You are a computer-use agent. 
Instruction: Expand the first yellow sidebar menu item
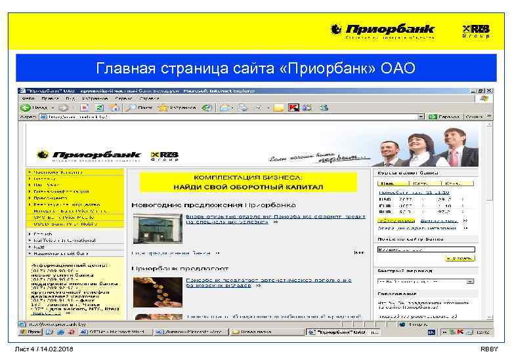click(75, 172)
